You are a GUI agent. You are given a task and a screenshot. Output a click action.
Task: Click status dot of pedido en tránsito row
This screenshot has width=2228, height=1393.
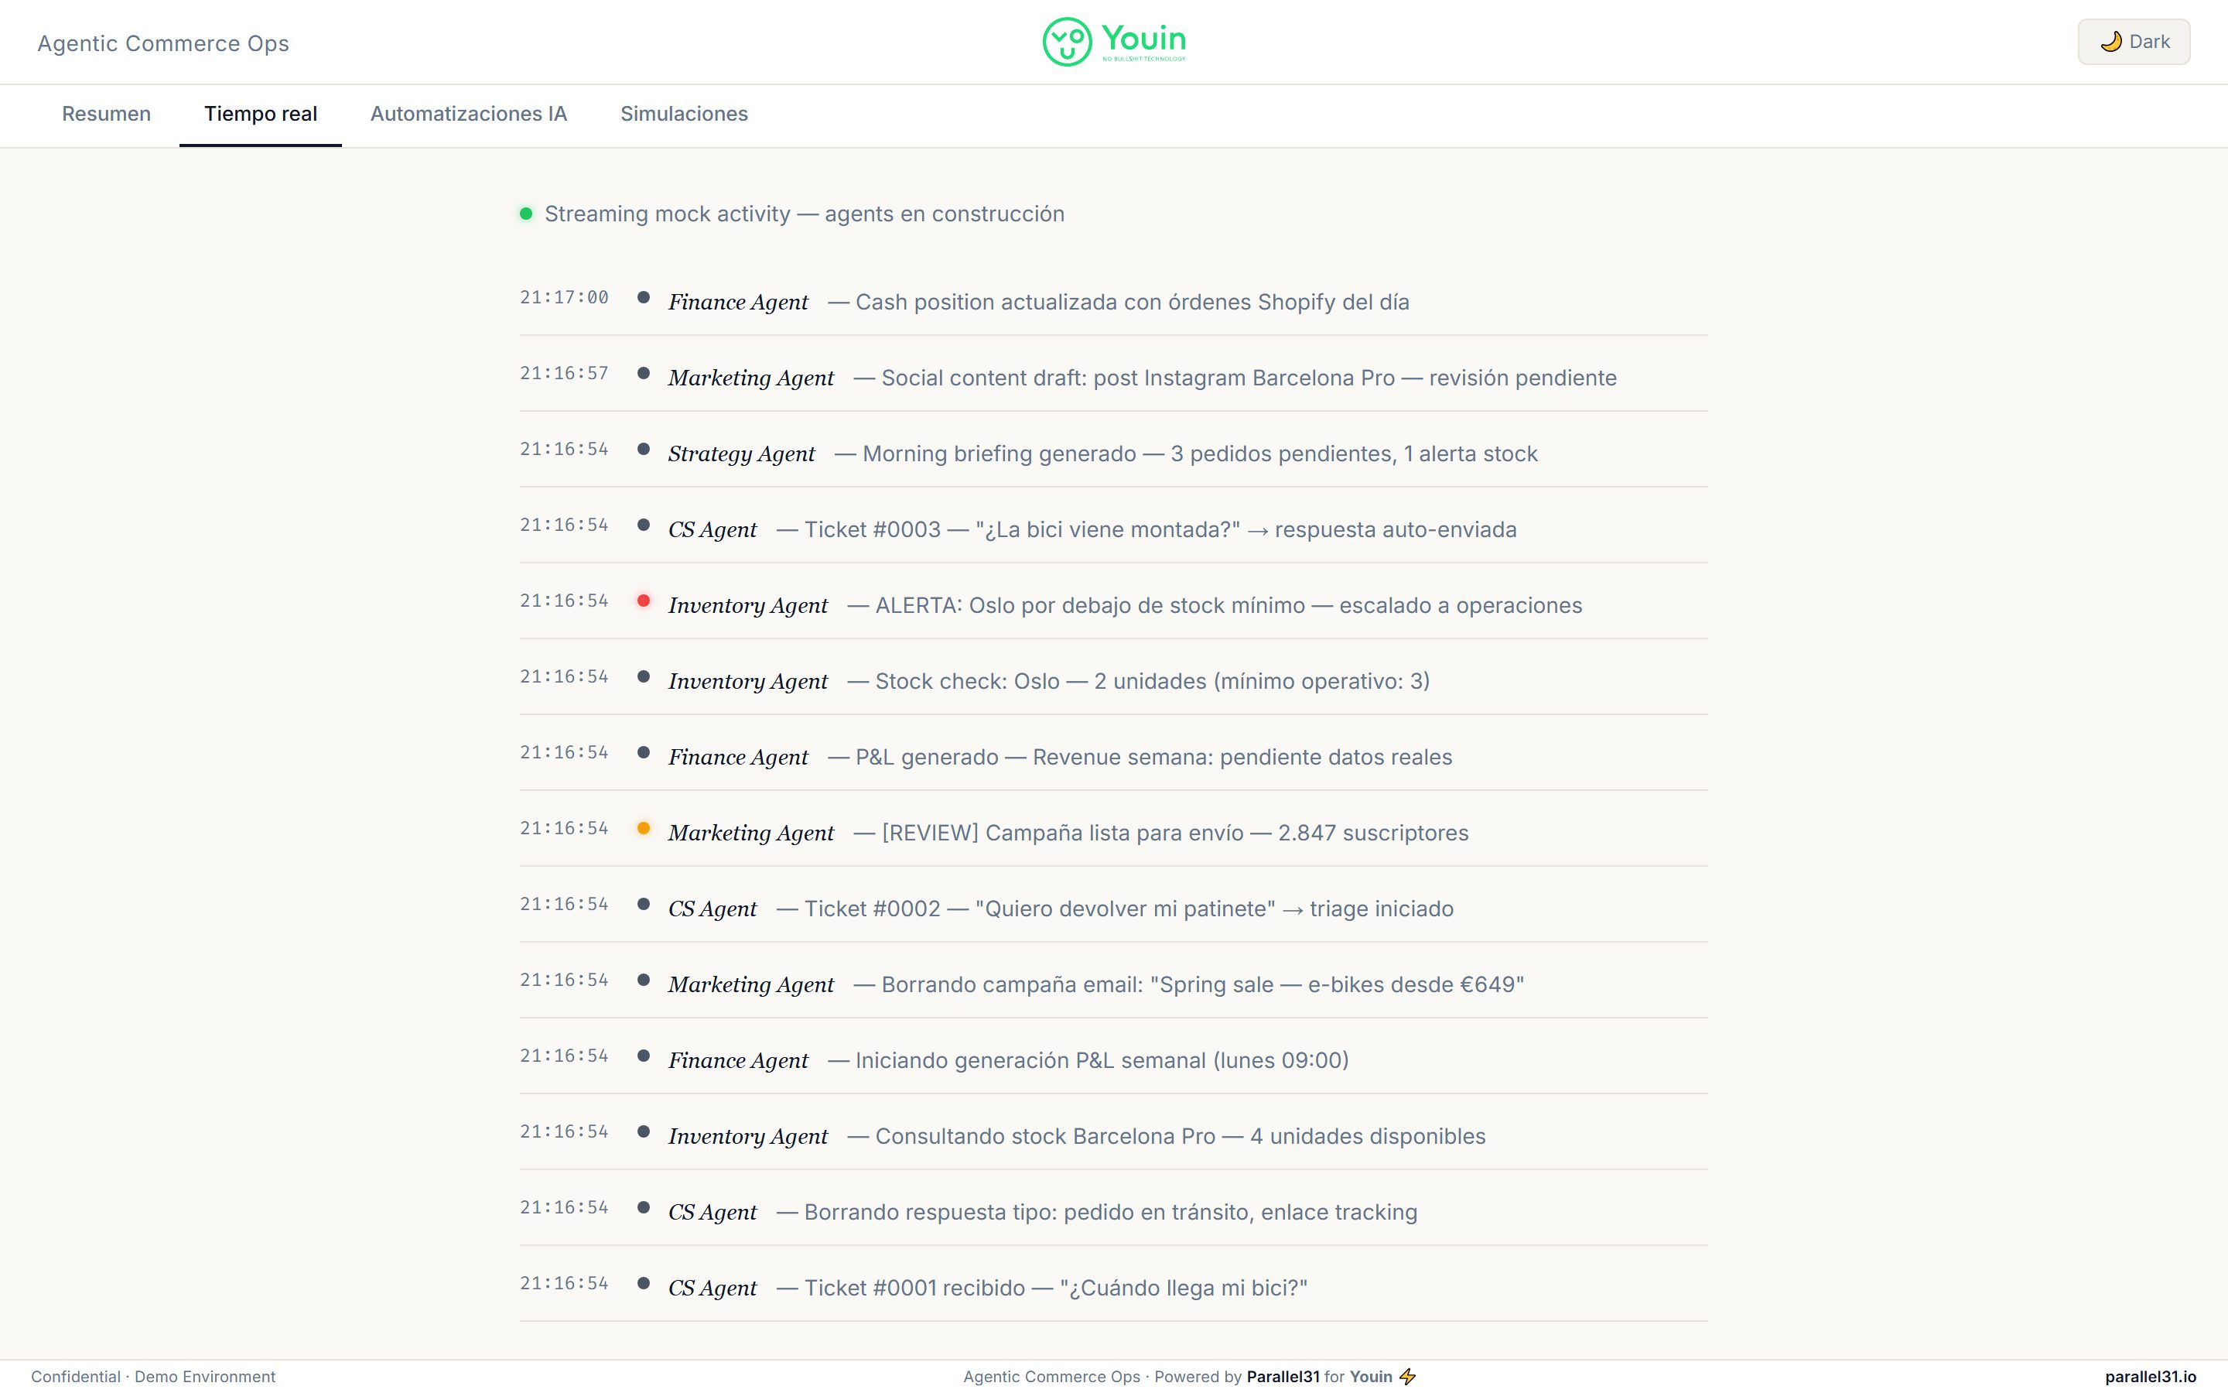point(644,1208)
